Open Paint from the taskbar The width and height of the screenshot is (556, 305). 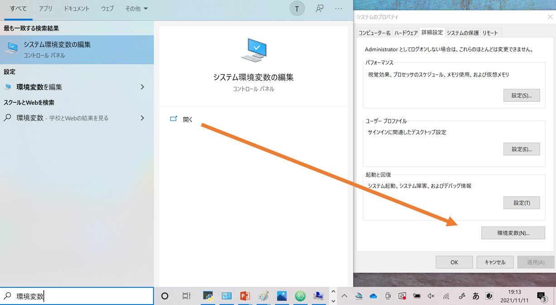coord(264,296)
